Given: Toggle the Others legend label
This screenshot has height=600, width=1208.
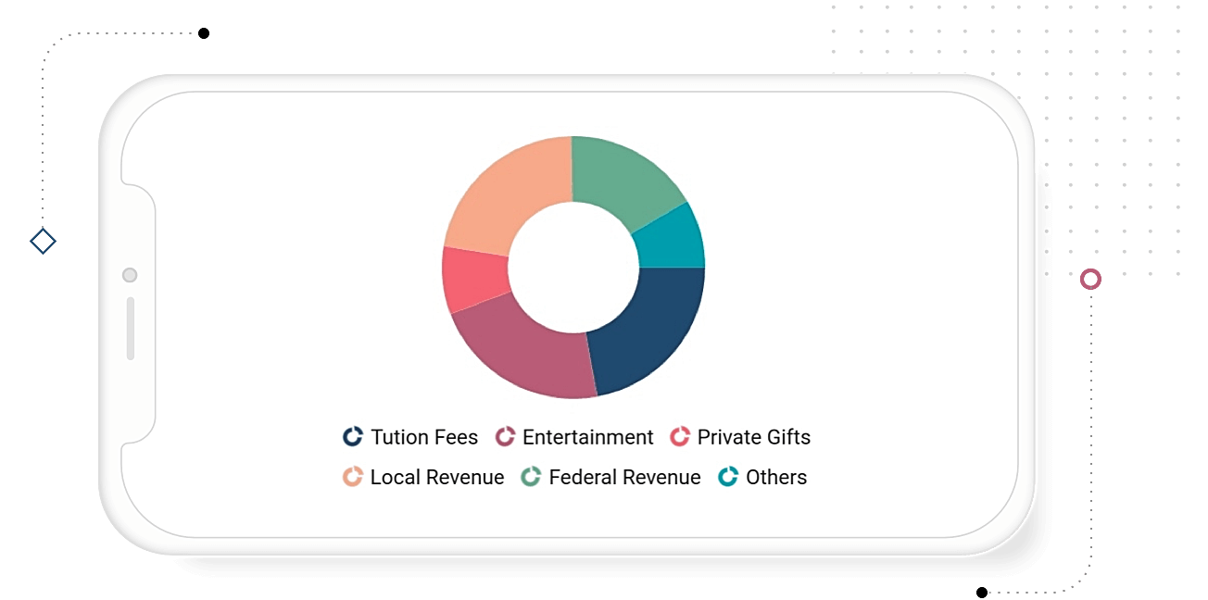Looking at the screenshot, I should [x=776, y=477].
